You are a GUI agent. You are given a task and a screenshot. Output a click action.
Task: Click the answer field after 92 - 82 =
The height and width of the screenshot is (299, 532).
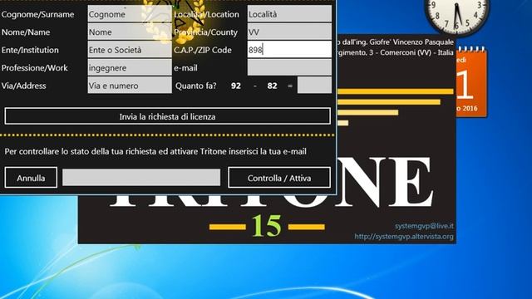coord(314,85)
